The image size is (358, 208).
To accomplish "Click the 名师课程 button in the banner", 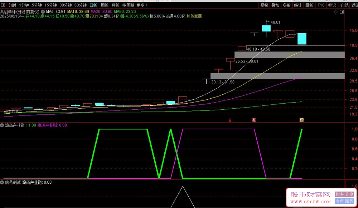I will (344, 201).
